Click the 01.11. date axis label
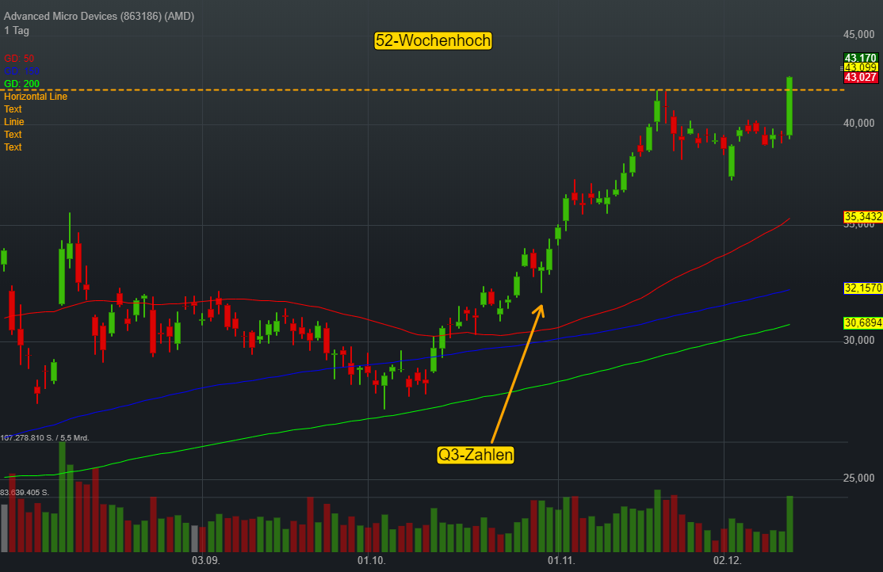 pos(561,560)
